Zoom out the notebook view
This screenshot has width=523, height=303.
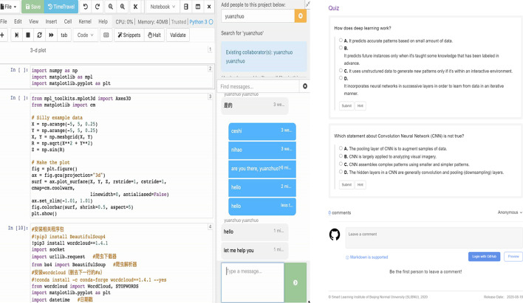[x=111, y=7]
